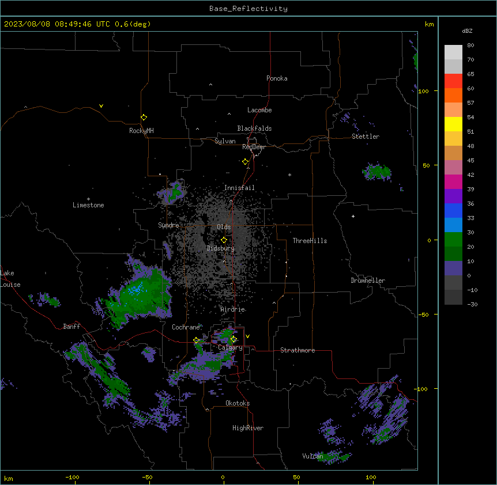497x485 pixels.
Task: Select the blue 36 dBZ legend swatch
Action: (453, 210)
